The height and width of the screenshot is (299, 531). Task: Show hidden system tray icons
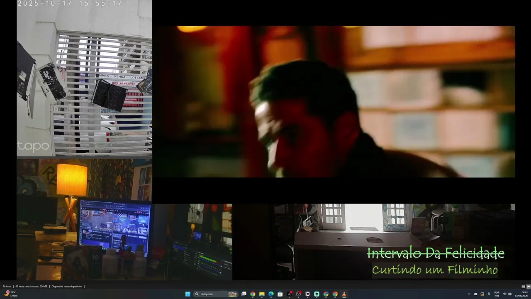[x=469, y=294]
